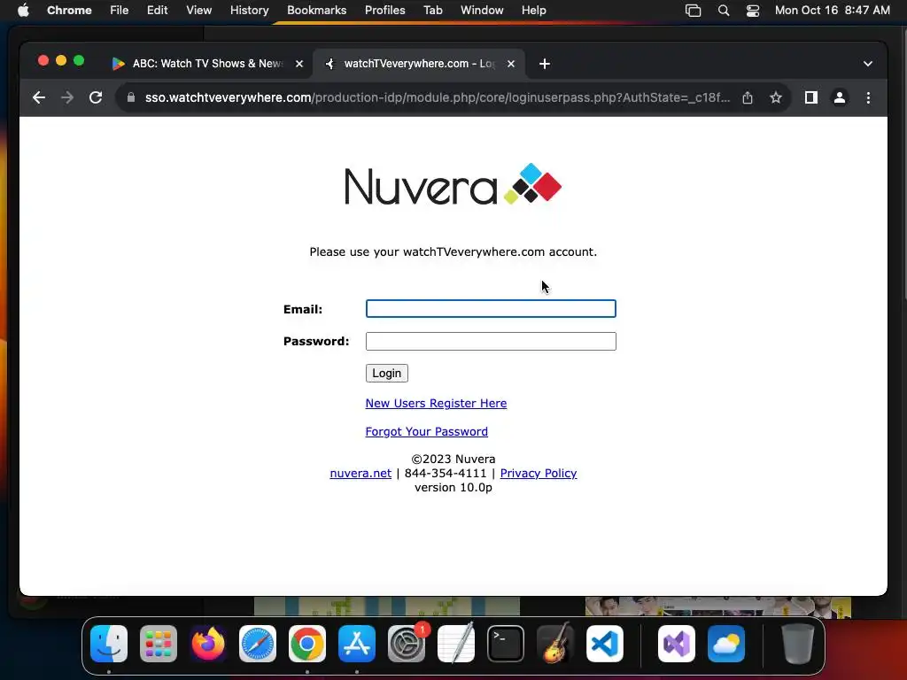Open System Settings from the Dock
Screen dimensions: 907x680
(x=407, y=644)
